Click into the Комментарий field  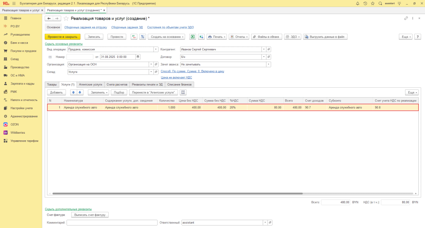(112, 223)
